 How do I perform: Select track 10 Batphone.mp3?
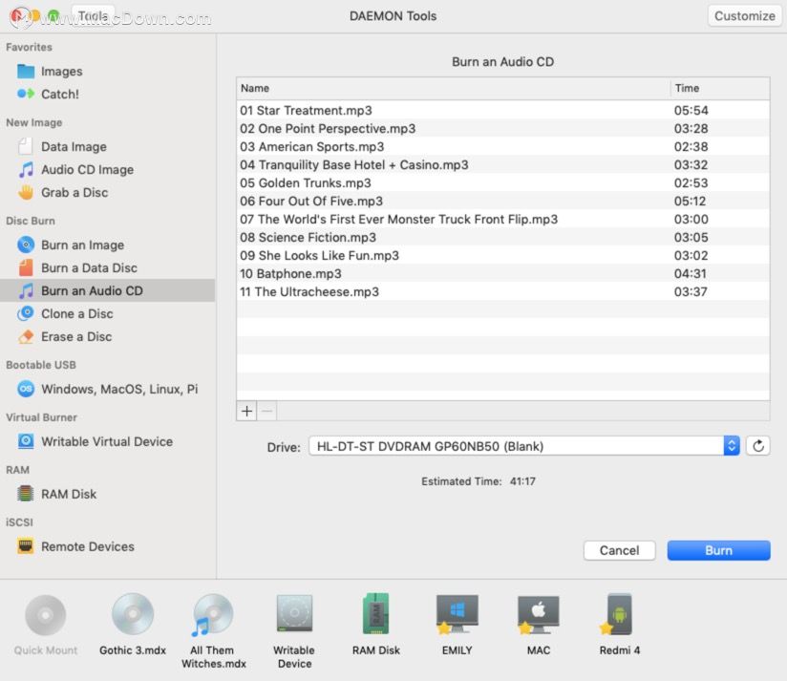tap(503, 273)
